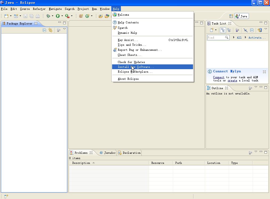Open the Task List view menu triangle
Image resolution: width=270 pixels, height=199 pixels.
tap(266, 29)
